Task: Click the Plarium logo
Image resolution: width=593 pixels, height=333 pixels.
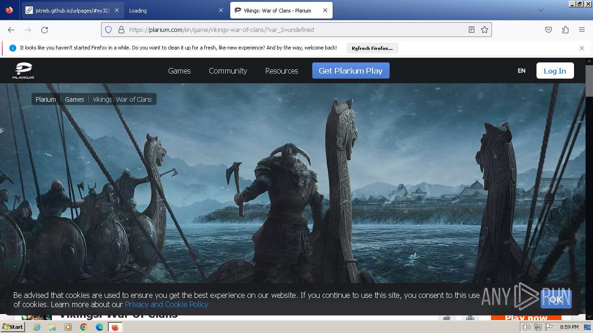Action: [x=23, y=71]
